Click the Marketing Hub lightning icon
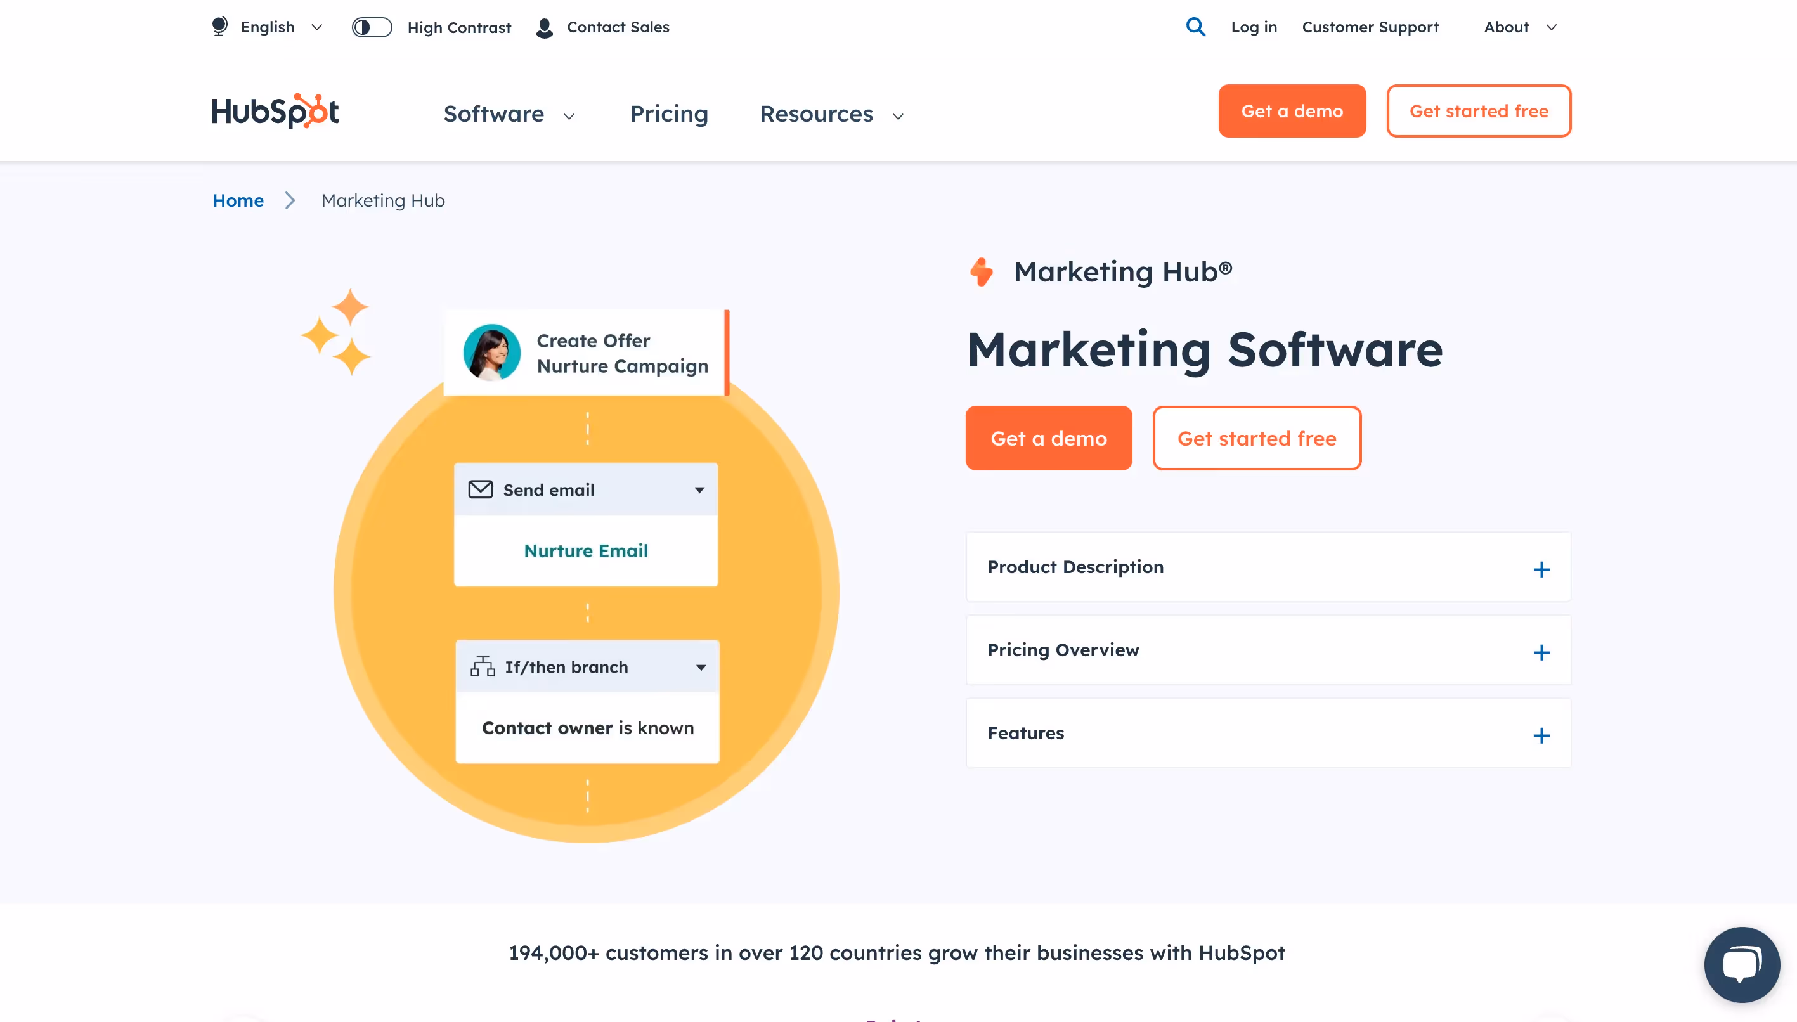1797x1022 pixels. pyautogui.click(x=982, y=271)
